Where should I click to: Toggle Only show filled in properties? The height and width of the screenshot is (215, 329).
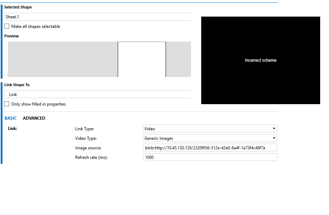tap(7, 104)
